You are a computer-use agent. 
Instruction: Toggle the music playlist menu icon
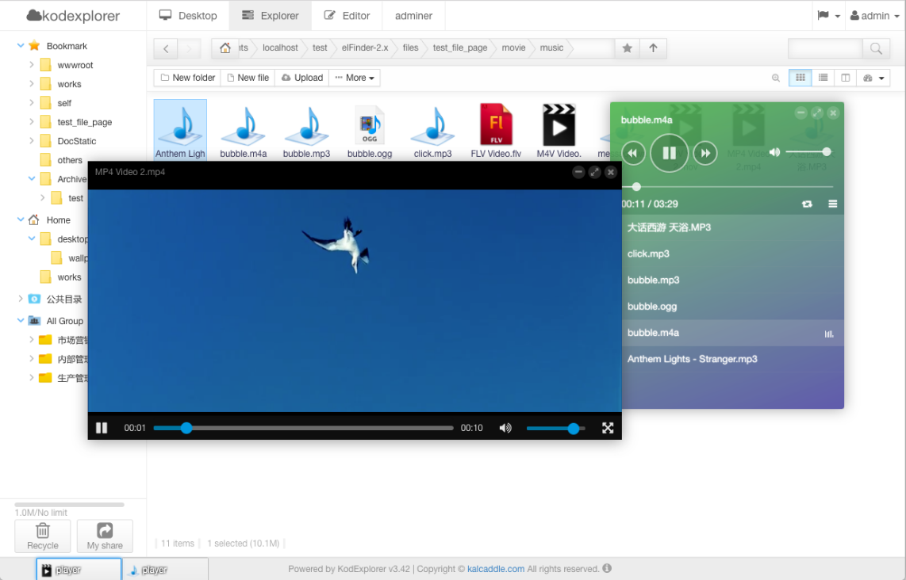click(x=832, y=204)
